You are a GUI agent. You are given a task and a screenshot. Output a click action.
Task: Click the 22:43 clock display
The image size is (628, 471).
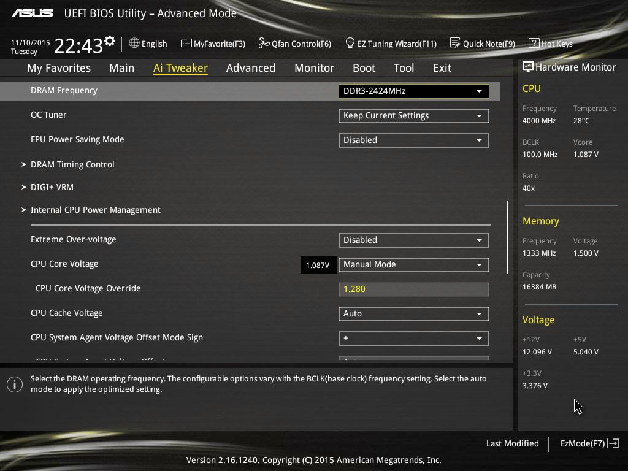pos(78,45)
